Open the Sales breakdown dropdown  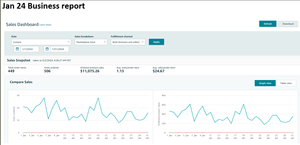(91, 42)
